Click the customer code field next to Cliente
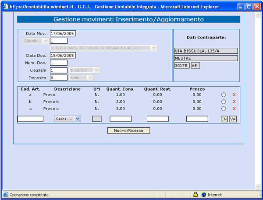This screenshot has height=200, width=263. tap(59, 41)
